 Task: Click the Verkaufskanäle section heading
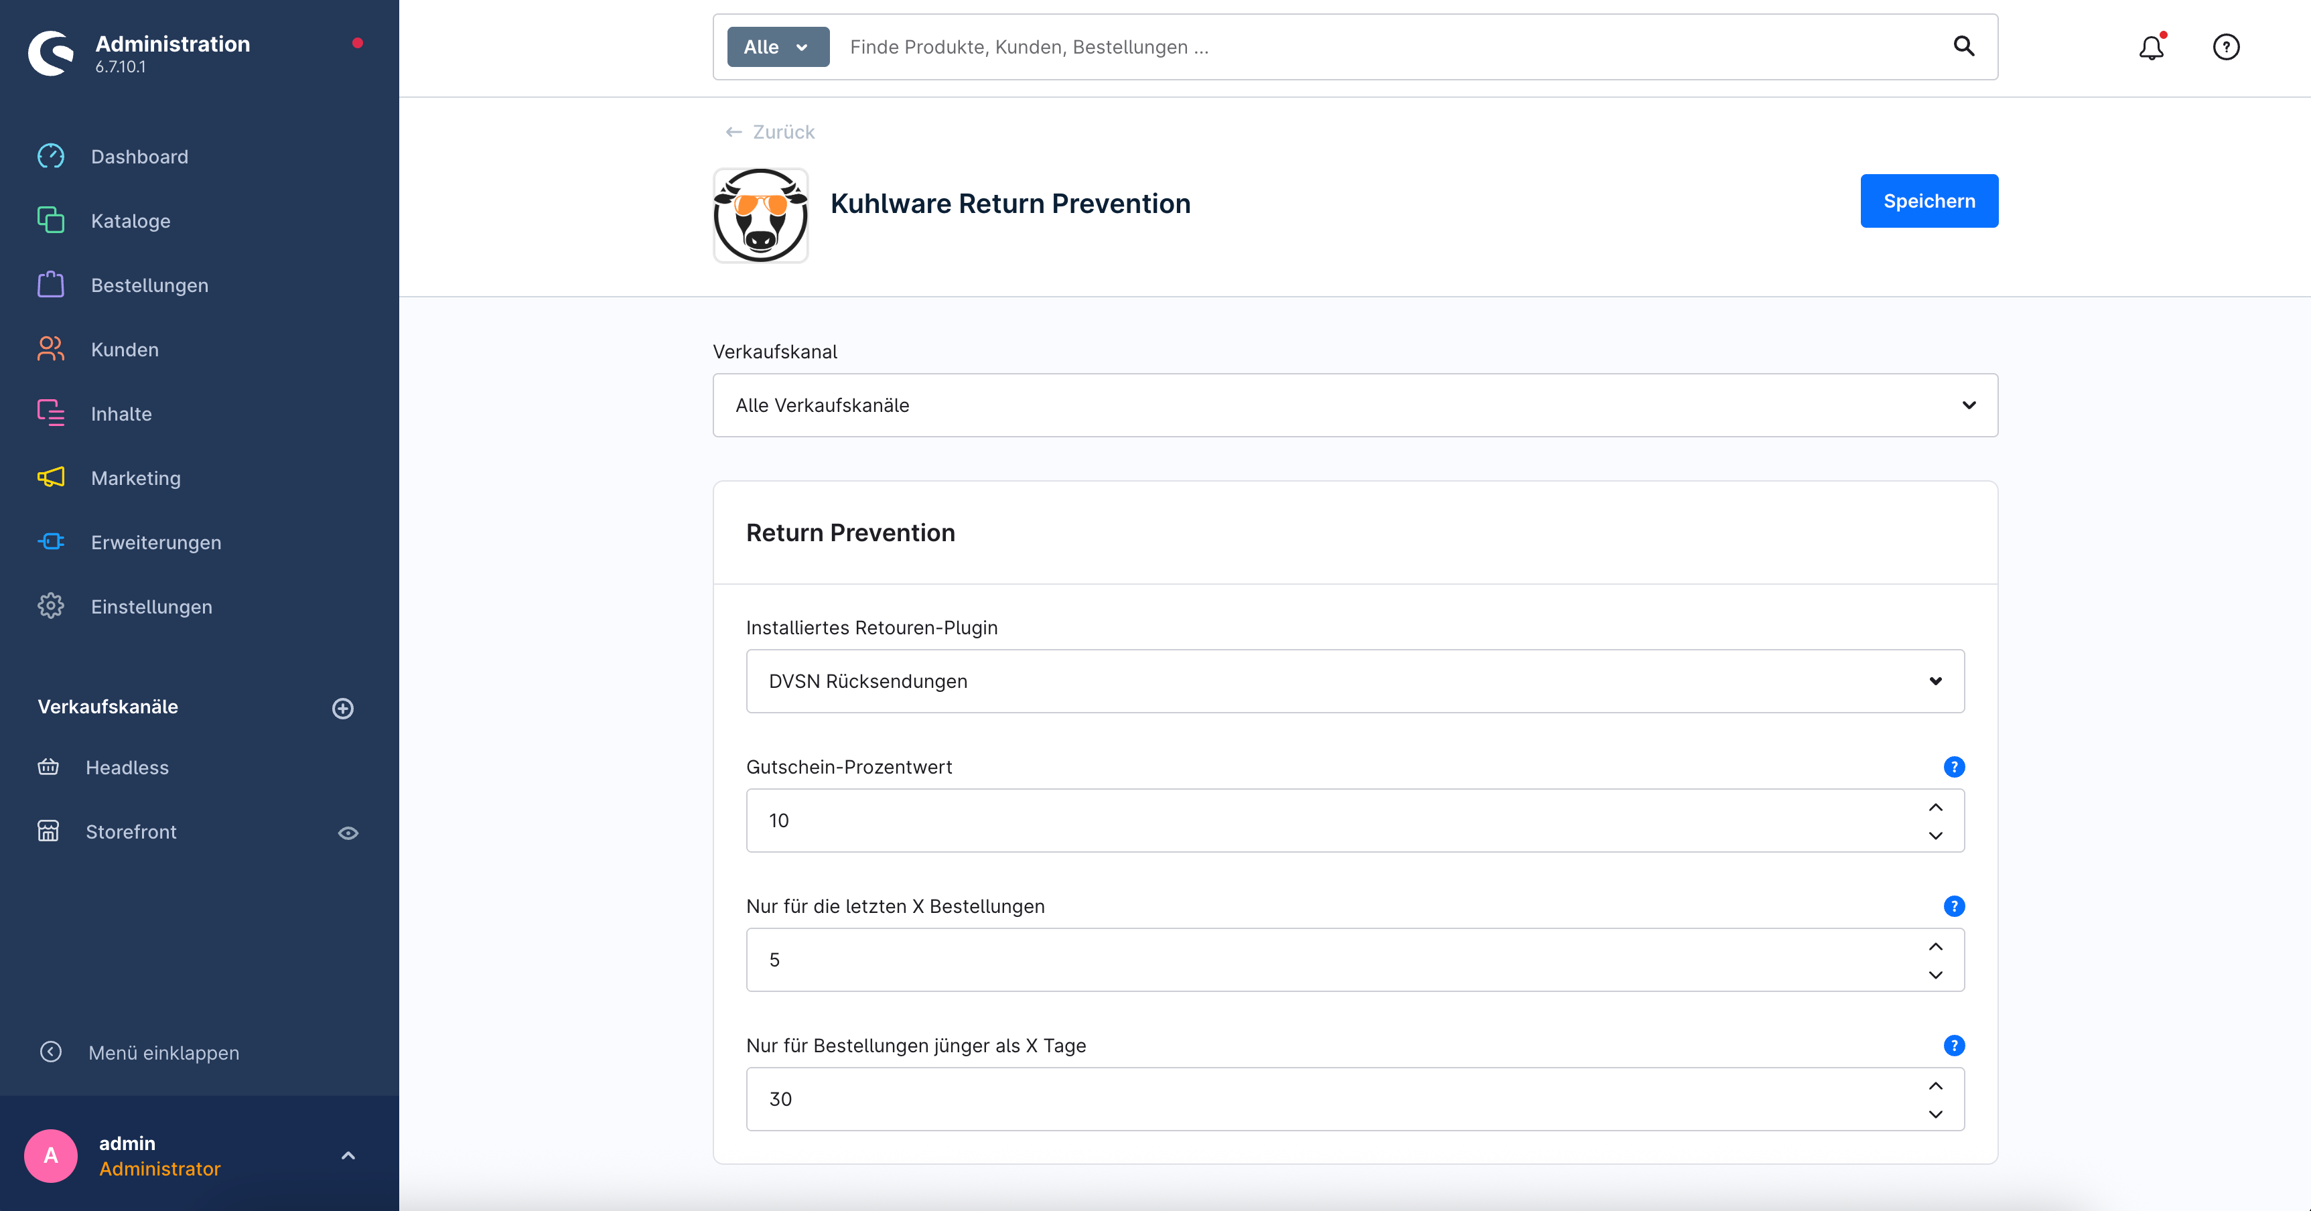click(108, 706)
